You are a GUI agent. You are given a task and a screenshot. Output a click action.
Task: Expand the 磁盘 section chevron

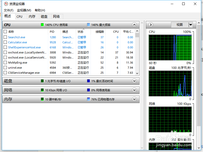[x=134, y=81]
